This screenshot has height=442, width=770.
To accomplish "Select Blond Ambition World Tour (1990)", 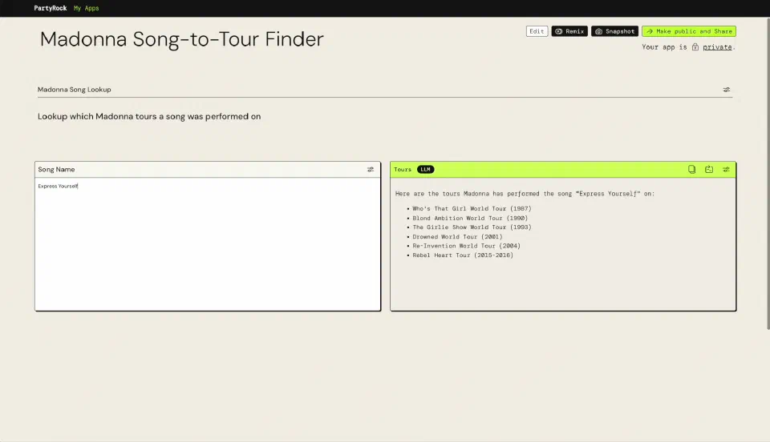I will tap(470, 218).
